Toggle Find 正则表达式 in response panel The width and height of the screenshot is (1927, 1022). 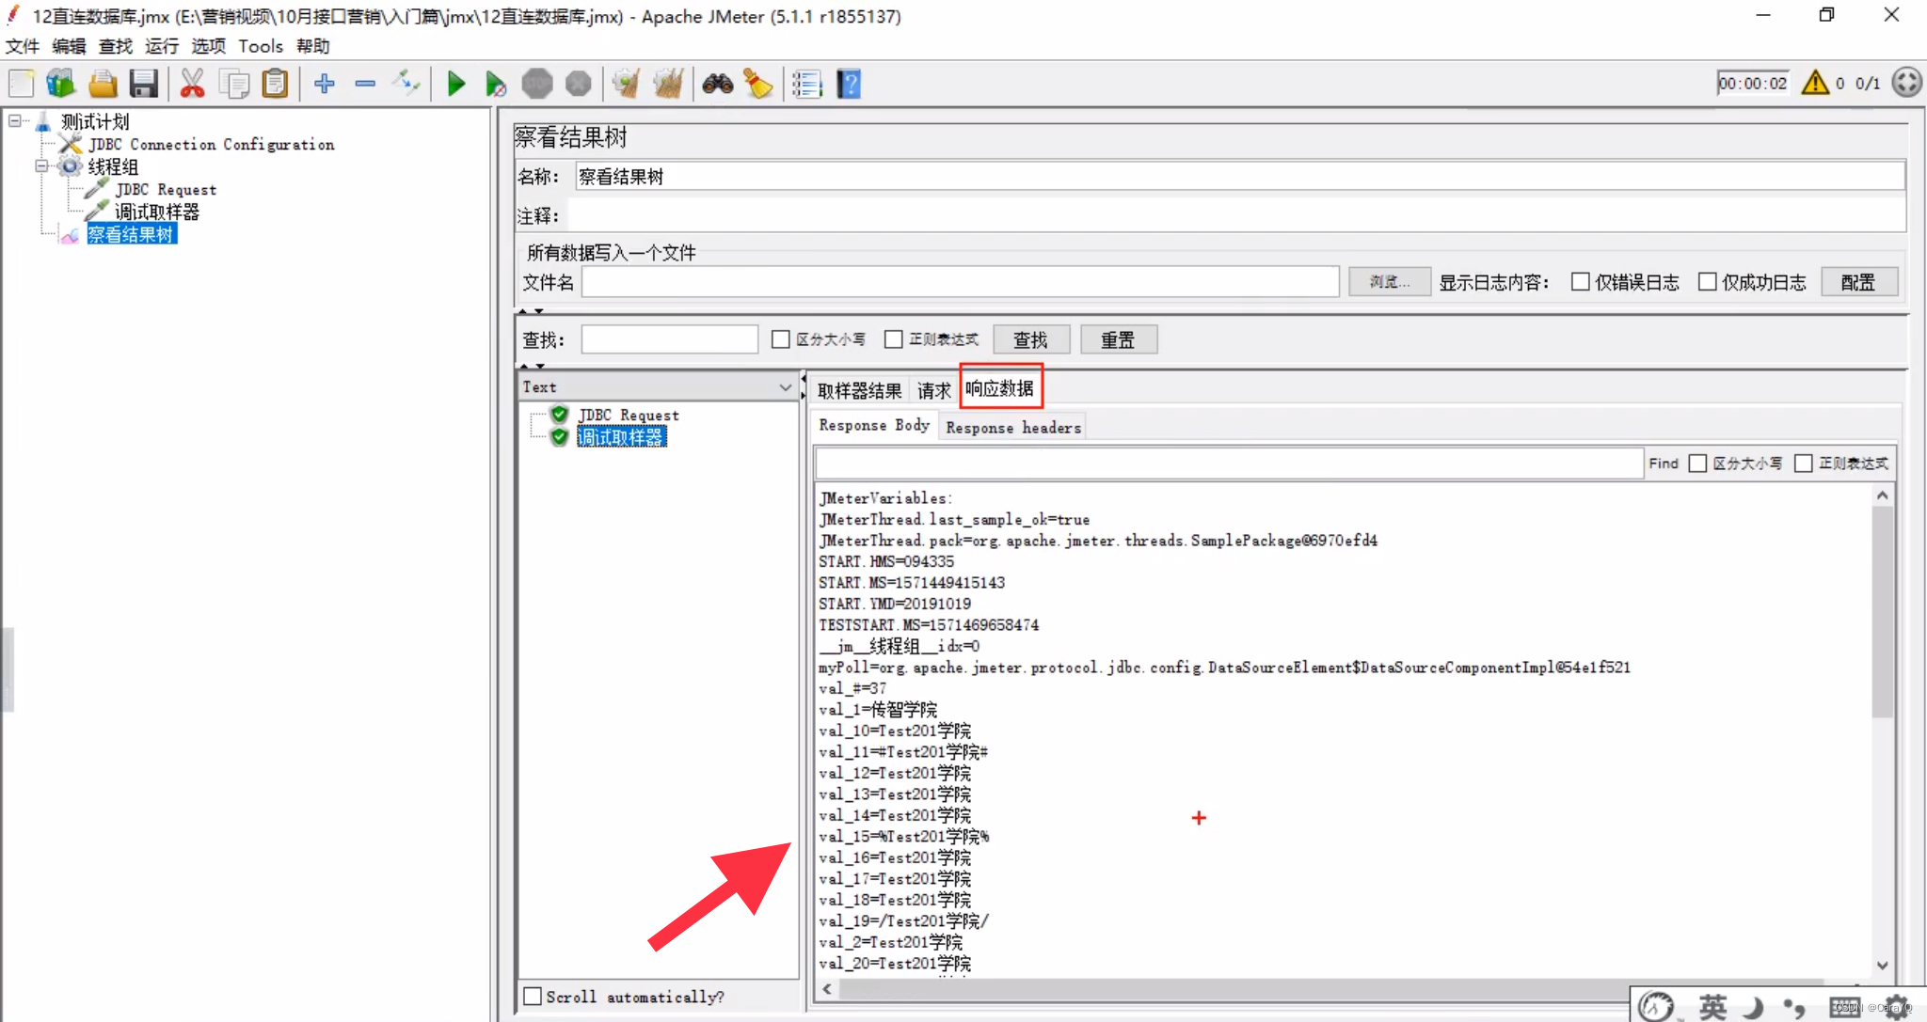(x=1803, y=464)
